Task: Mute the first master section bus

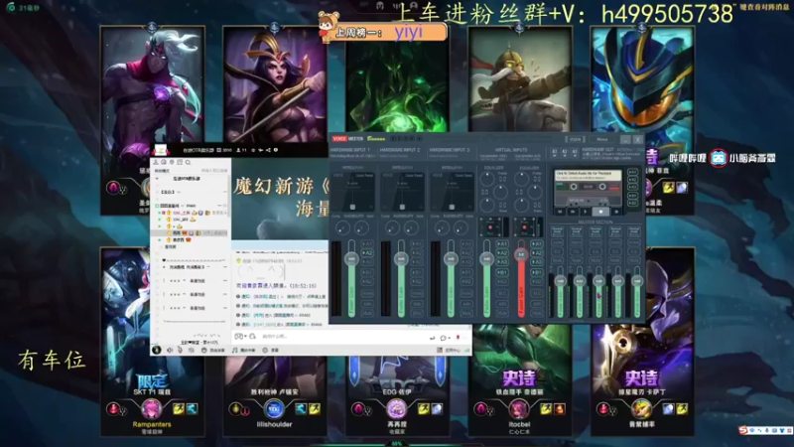Action: pyautogui.click(x=557, y=260)
